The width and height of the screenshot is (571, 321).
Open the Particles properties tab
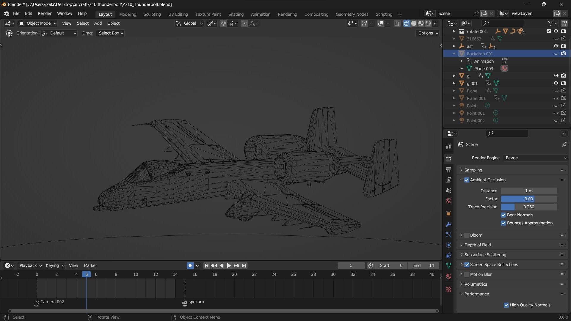(448, 235)
